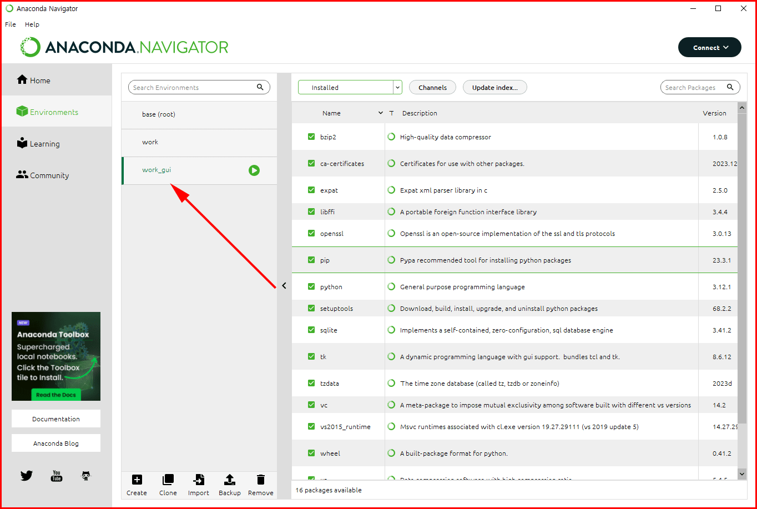
Task: Collapse the environments panel with left chevron
Action: [x=284, y=286]
